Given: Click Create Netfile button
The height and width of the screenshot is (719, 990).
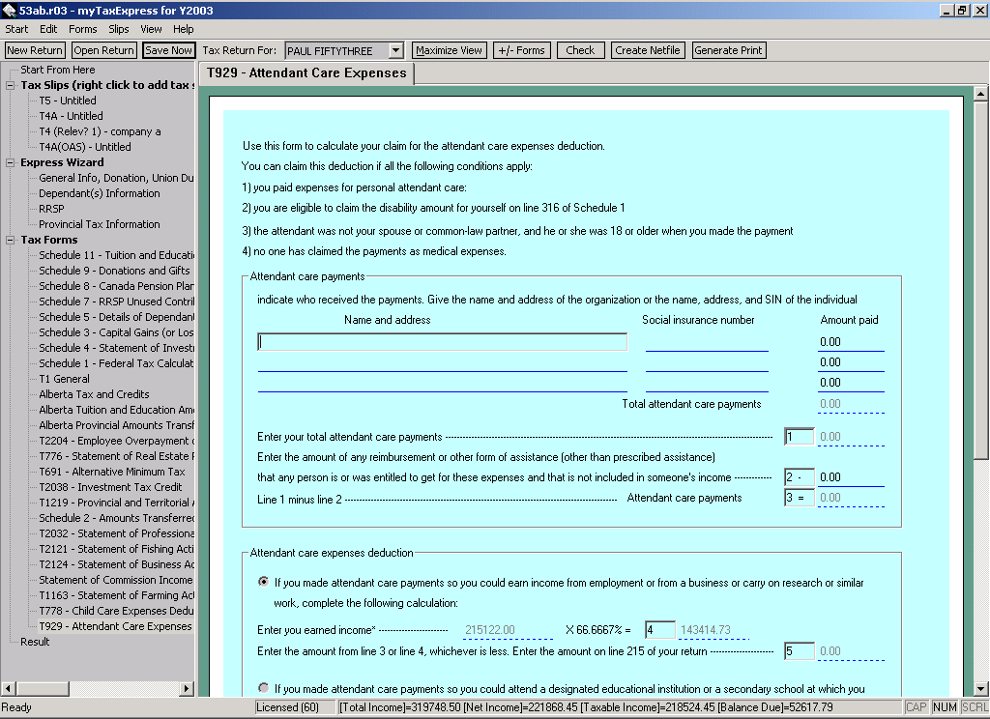Looking at the screenshot, I should pyautogui.click(x=648, y=50).
